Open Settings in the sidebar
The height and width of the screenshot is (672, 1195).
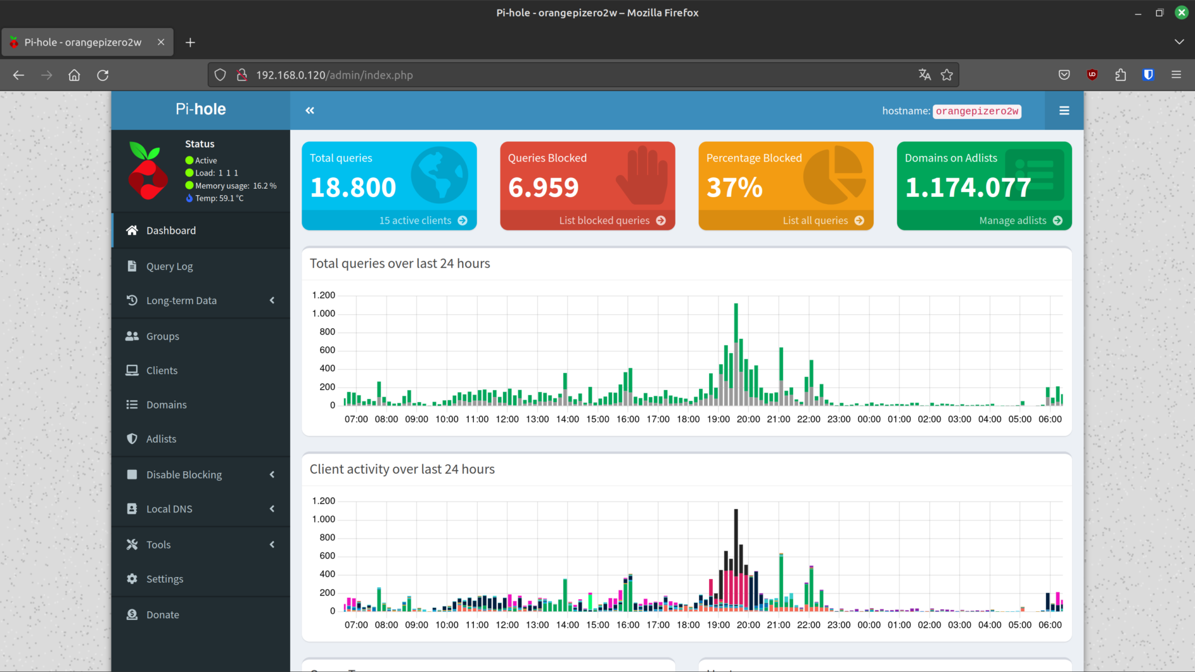[x=165, y=579]
